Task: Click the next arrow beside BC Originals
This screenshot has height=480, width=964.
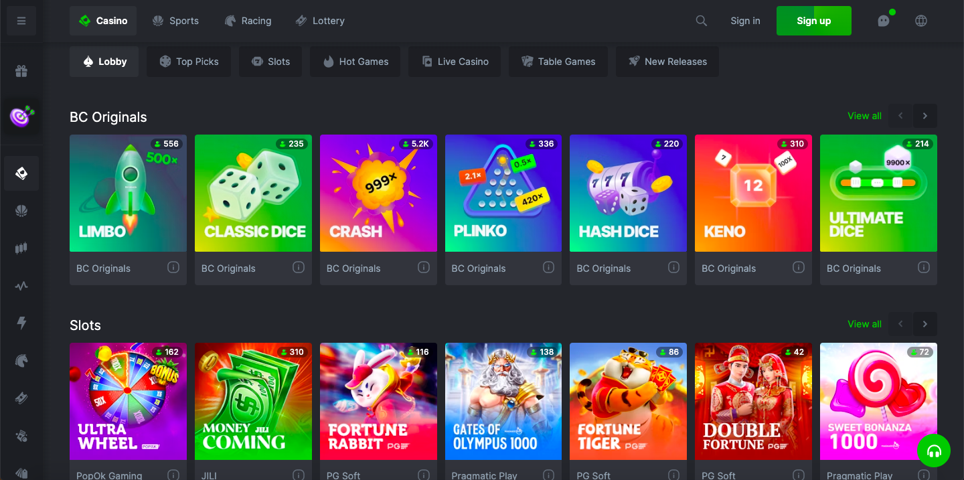Action: click(x=925, y=116)
